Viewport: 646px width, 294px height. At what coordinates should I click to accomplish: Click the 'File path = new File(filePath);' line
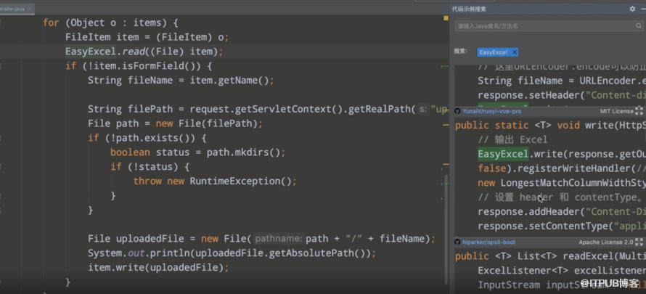tap(175, 123)
